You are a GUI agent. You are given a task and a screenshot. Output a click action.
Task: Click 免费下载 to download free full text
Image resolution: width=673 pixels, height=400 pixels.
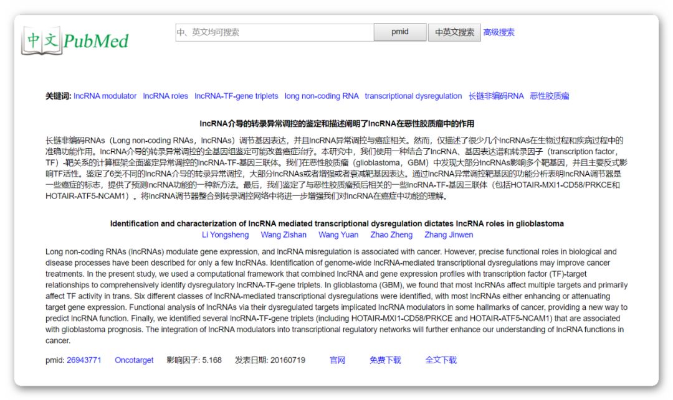coord(385,360)
